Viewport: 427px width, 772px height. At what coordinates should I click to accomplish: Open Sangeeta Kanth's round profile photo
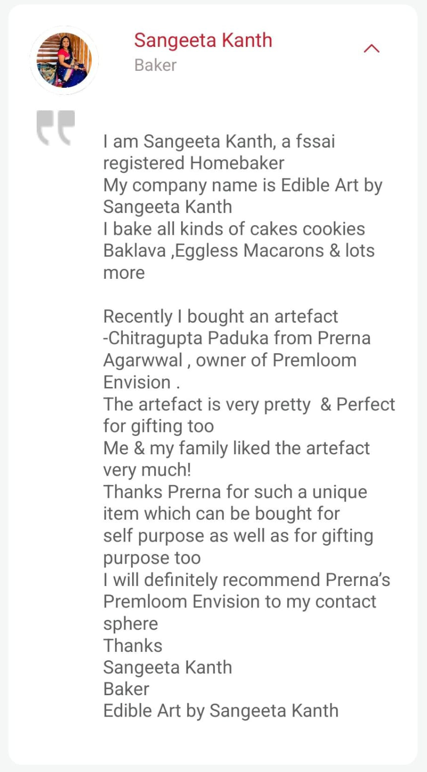click(64, 60)
